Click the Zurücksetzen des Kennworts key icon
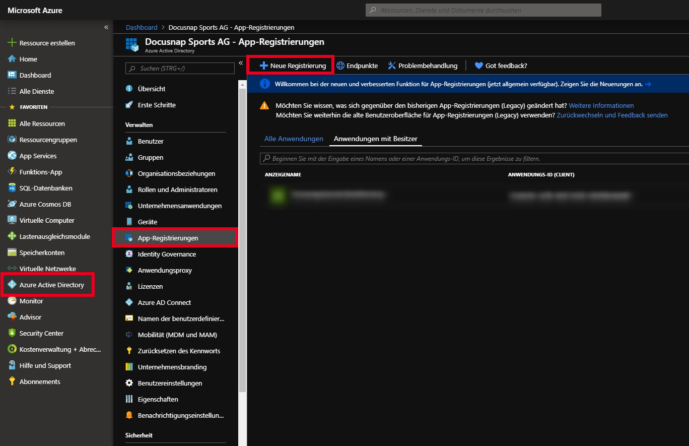689x446 pixels. tap(129, 351)
